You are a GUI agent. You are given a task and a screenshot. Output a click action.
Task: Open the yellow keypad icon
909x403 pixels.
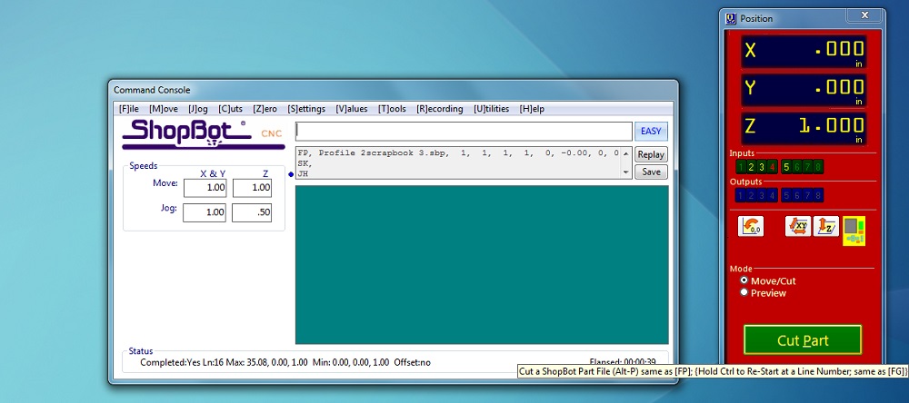854,231
